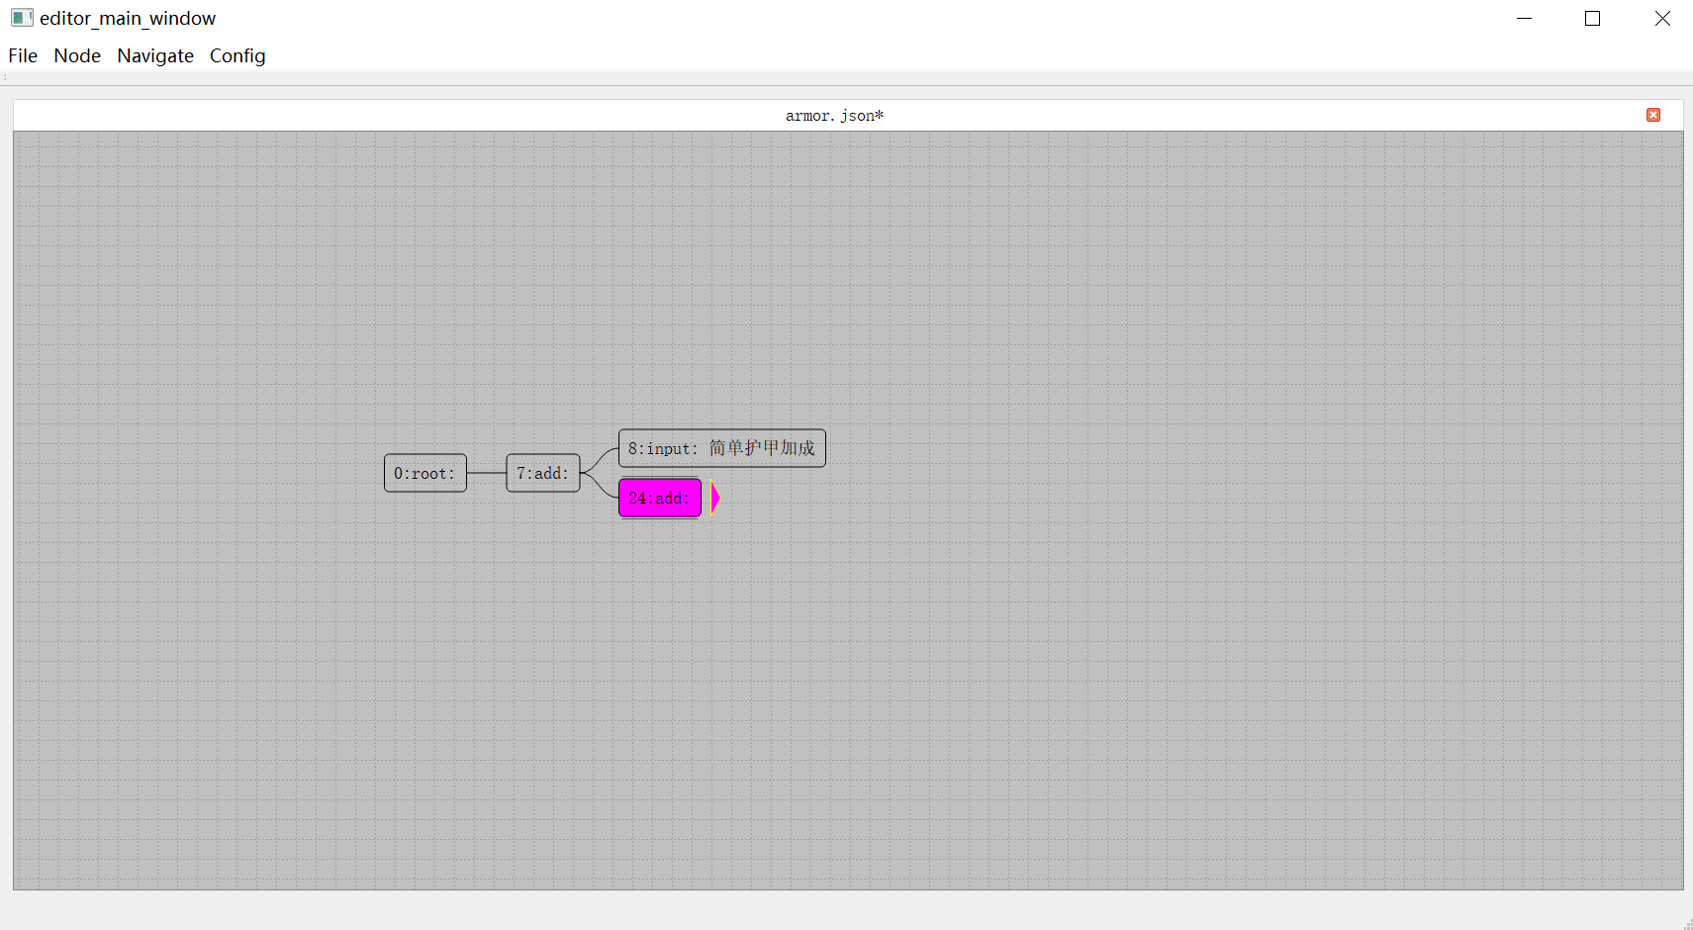The height and width of the screenshot is (930, 1693).
Task: Select the 8:input node
Action: 721,448
